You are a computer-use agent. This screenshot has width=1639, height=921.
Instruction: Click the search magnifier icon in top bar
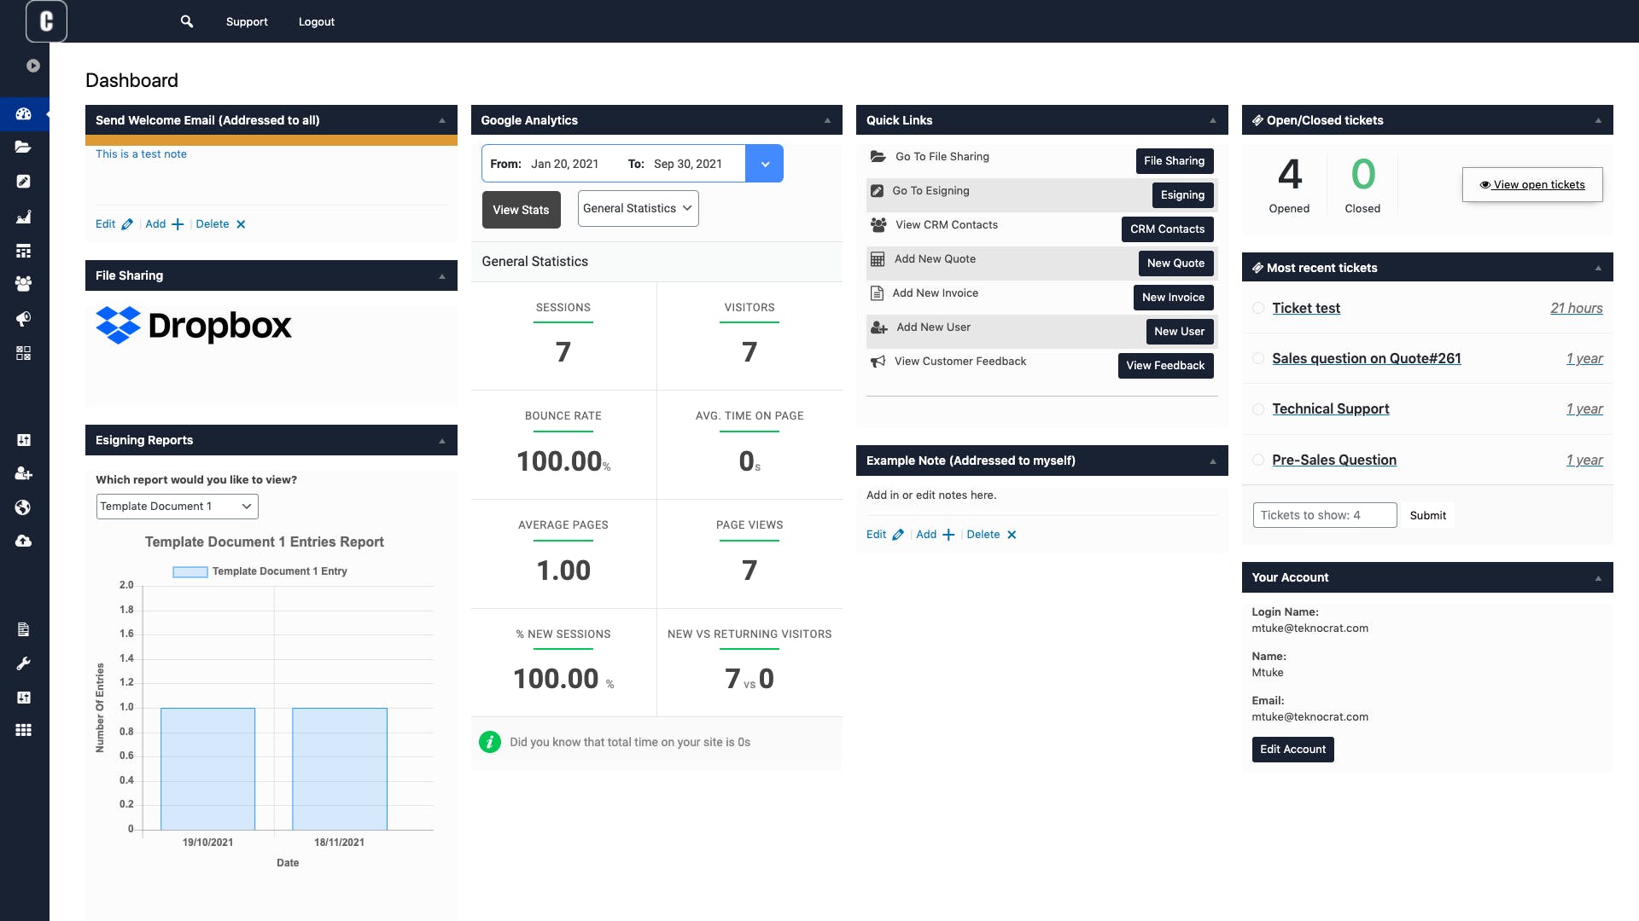pyautogui.click(x=186, y=21)
